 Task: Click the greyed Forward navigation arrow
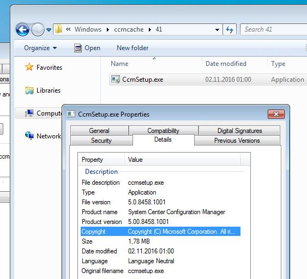(x=38, y=29)
